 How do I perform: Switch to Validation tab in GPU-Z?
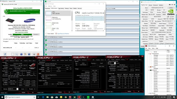(x=161, y=5)
